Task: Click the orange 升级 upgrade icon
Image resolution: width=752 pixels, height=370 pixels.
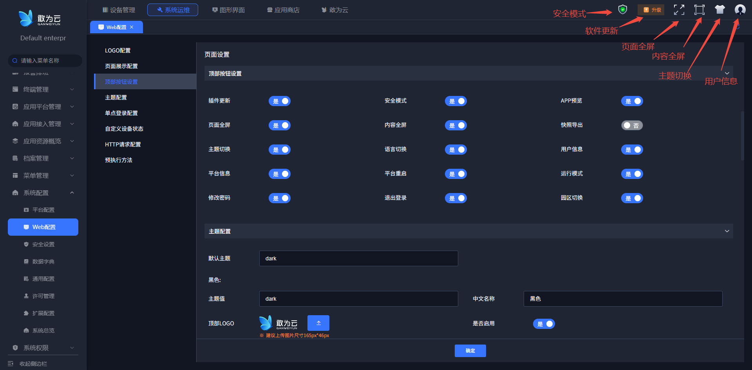Action: pos(646,10)
